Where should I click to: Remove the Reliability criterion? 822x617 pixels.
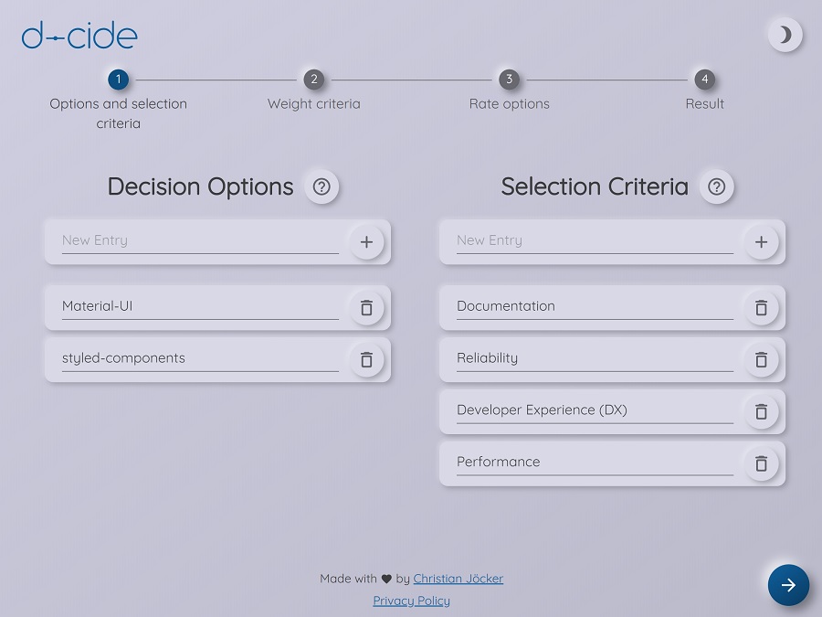point(761,360)
